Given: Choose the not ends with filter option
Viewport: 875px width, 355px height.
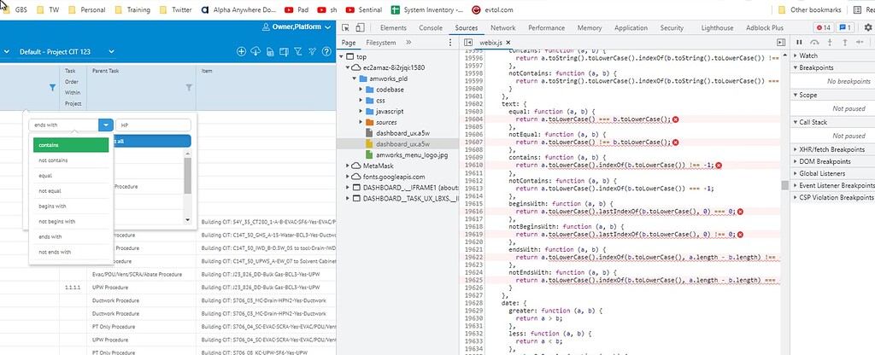Looking at the screenshot, I should click(x=70, y=252).
